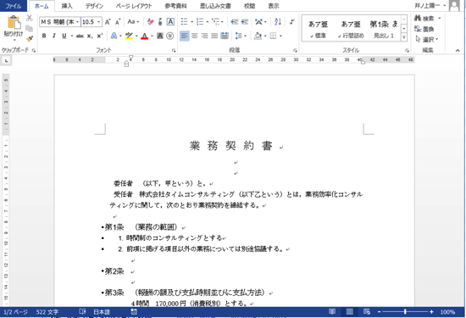Screen dimensions: 466x318
Task: Insert enclosed circle character
Action: 169,36
